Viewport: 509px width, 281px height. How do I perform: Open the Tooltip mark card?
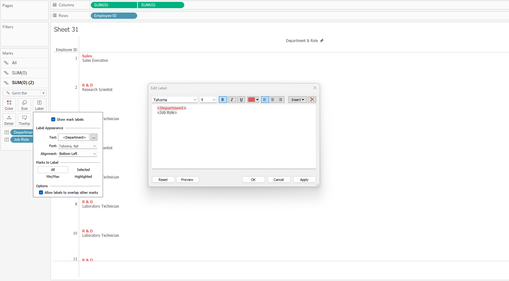click(x=24, y=120)
